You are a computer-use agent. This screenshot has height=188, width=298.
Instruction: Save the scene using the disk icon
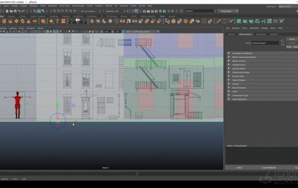coord(15,11)
